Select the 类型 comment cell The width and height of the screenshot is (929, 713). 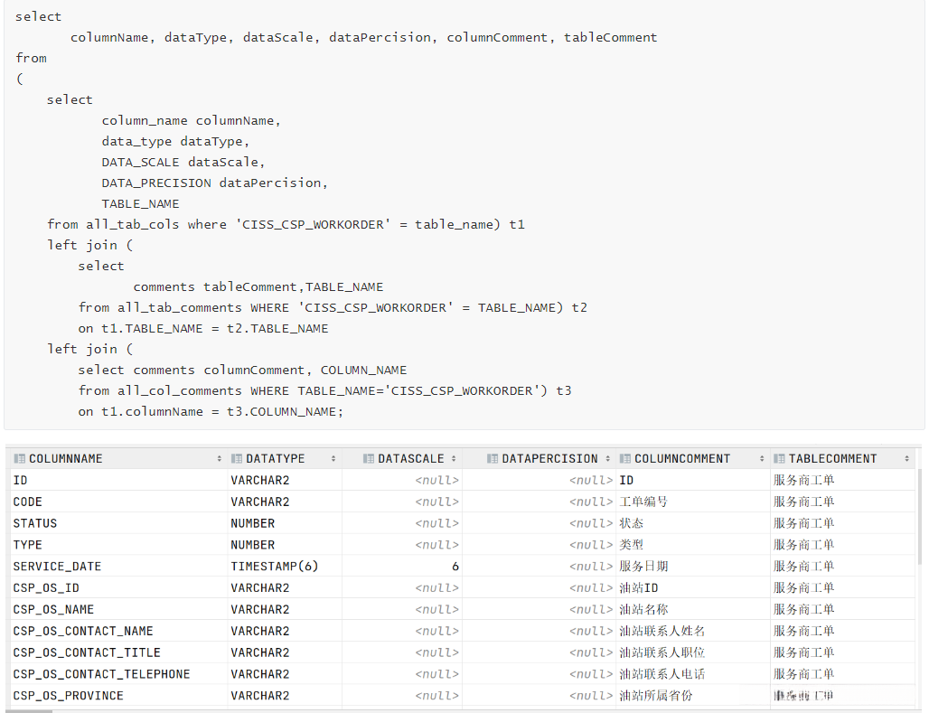[693, 545]
